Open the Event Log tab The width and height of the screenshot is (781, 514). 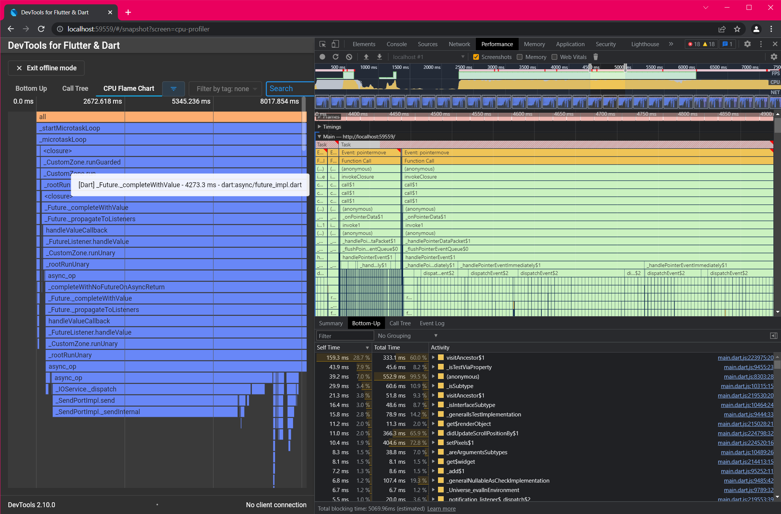tap(432, 323)
